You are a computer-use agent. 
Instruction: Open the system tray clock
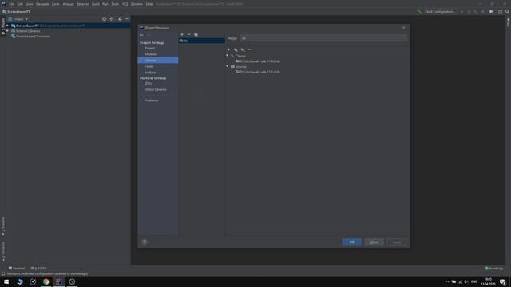[488, 281]
